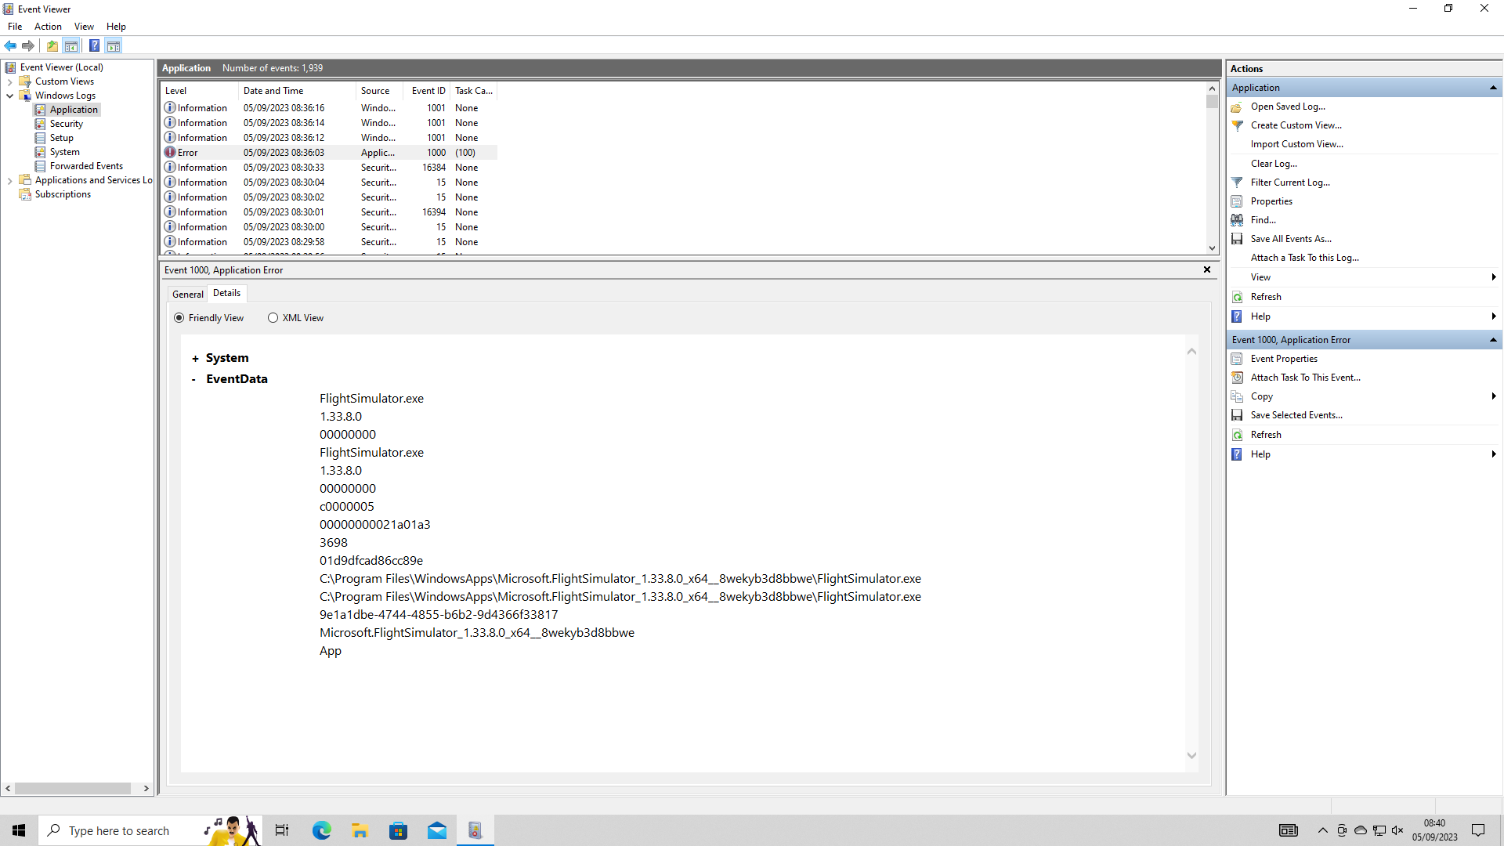Expand the System details node
Image resolution: width=1504 pixels, height=846 pixels.
pyautogui.click(x=195, y=359)
